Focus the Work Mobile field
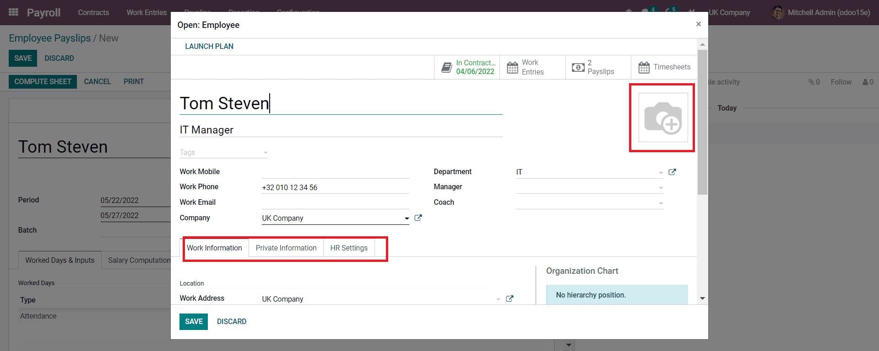Screen dimensions: 879x351 click(x=336, y=172)
